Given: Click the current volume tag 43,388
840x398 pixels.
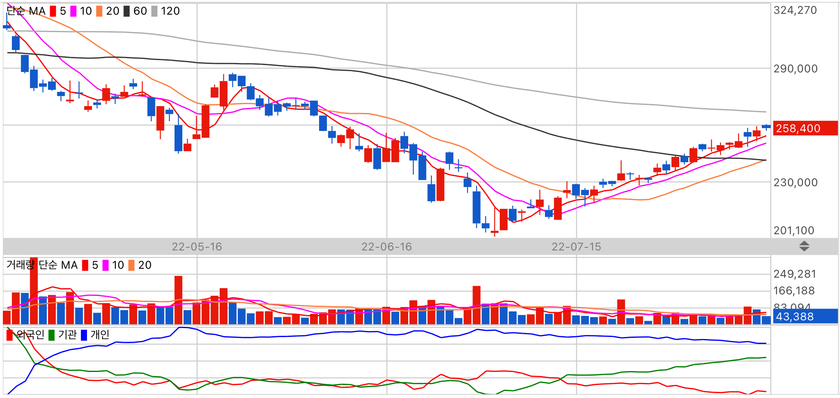Looking at the screenshot, I should pos(805,316).
